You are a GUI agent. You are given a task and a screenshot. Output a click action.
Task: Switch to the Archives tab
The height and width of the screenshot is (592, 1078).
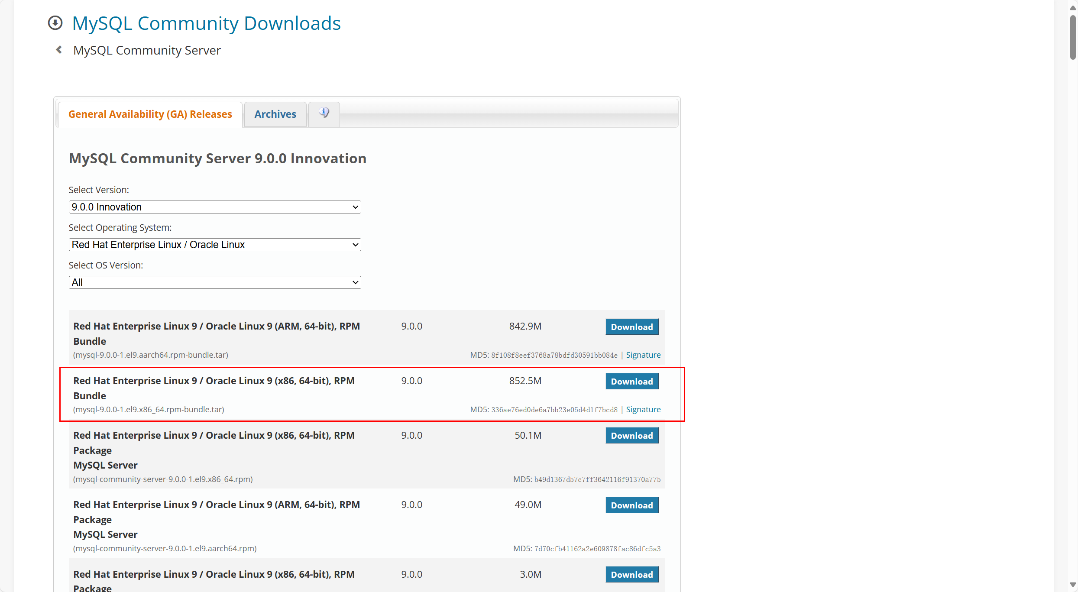(275, 114)
